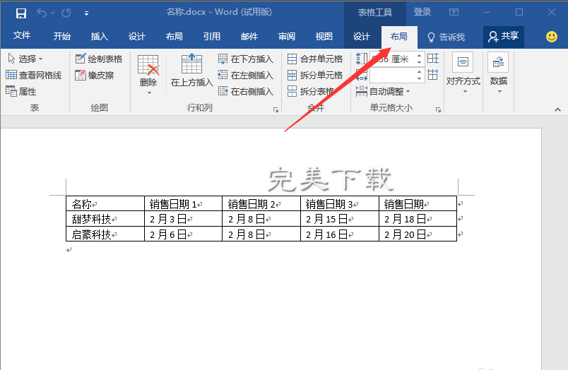
Task: Open table 属性 properties
Action: (x=22, y=92)
